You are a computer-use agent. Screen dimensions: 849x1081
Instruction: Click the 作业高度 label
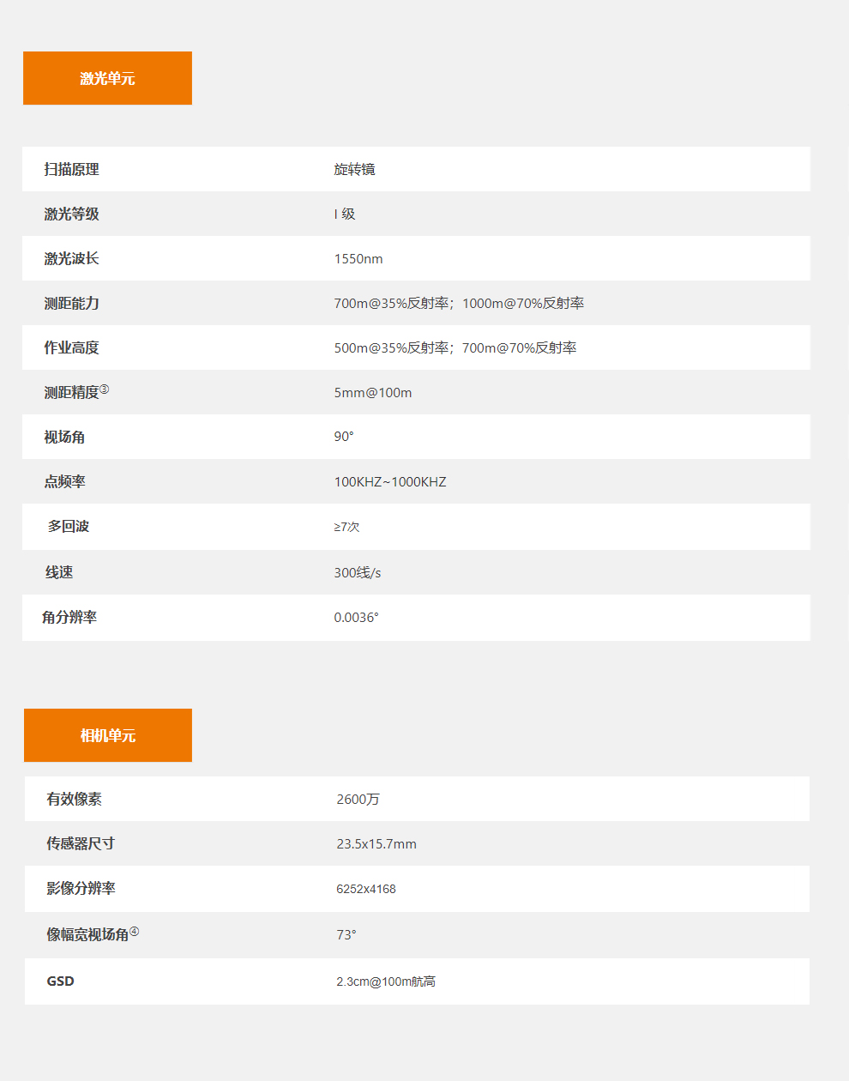72,348
